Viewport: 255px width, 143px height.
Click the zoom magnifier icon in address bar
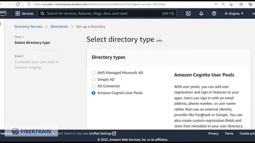tap(223, 4)
